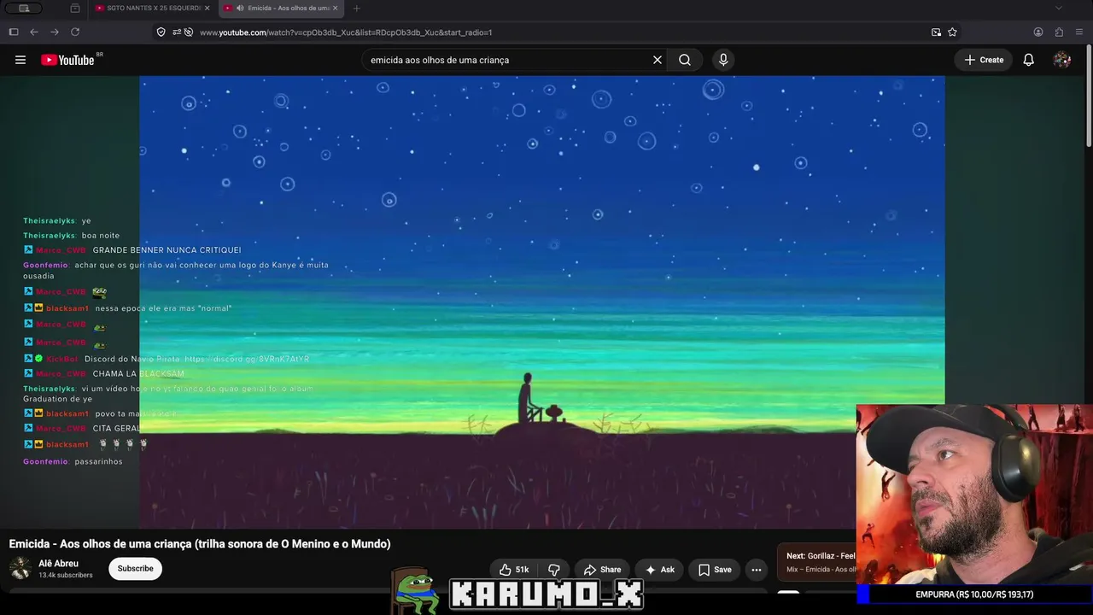Start voice search with the microphone
1093x615 pixels.
(723, 60)
